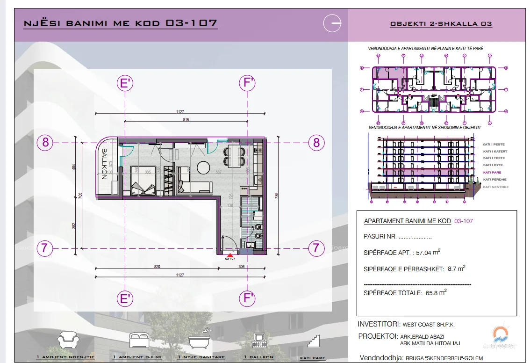Click the KATI I TRETE floor label
Screen dimensions: 530x363
494,158
